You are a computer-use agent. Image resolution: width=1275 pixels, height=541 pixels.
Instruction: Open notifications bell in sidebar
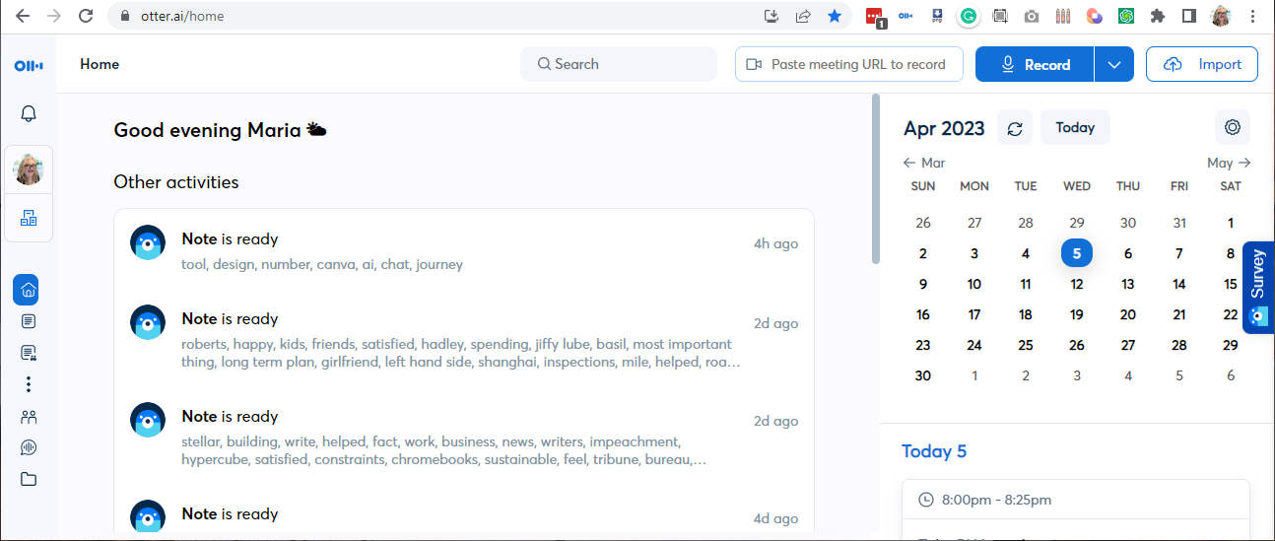29,114
